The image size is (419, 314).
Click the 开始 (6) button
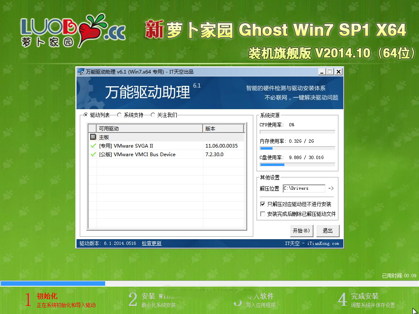coord(301,231)
